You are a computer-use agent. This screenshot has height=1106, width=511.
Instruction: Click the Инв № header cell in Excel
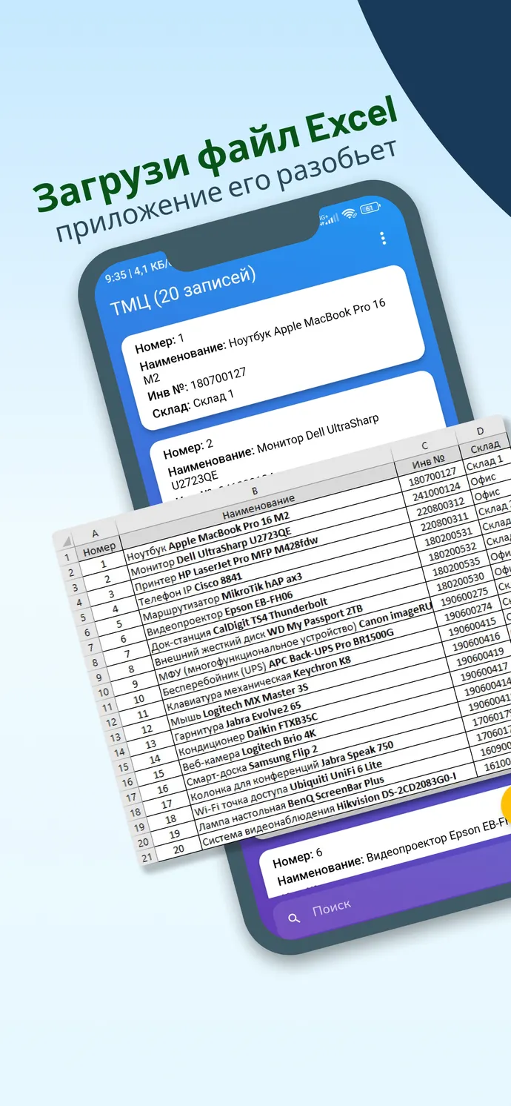coord(429,461)
